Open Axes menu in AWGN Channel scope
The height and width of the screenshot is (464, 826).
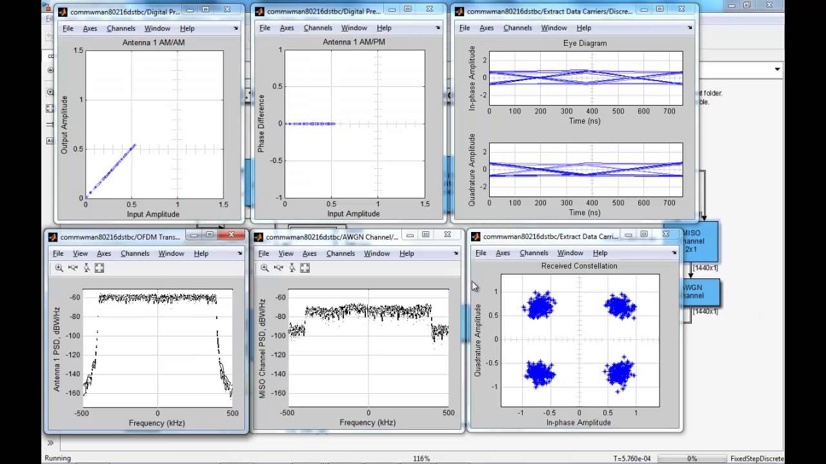point(310,253)
